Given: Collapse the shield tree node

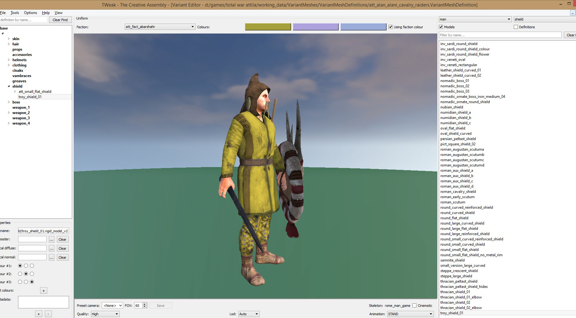Looking at the screenshot, I should click(x=9, y=86).
